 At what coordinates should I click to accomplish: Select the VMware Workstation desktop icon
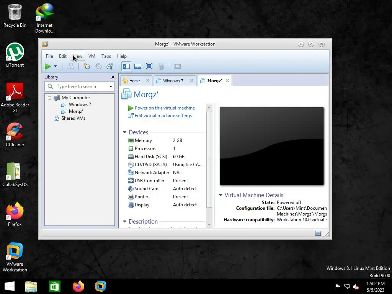[x=15, y=257]
